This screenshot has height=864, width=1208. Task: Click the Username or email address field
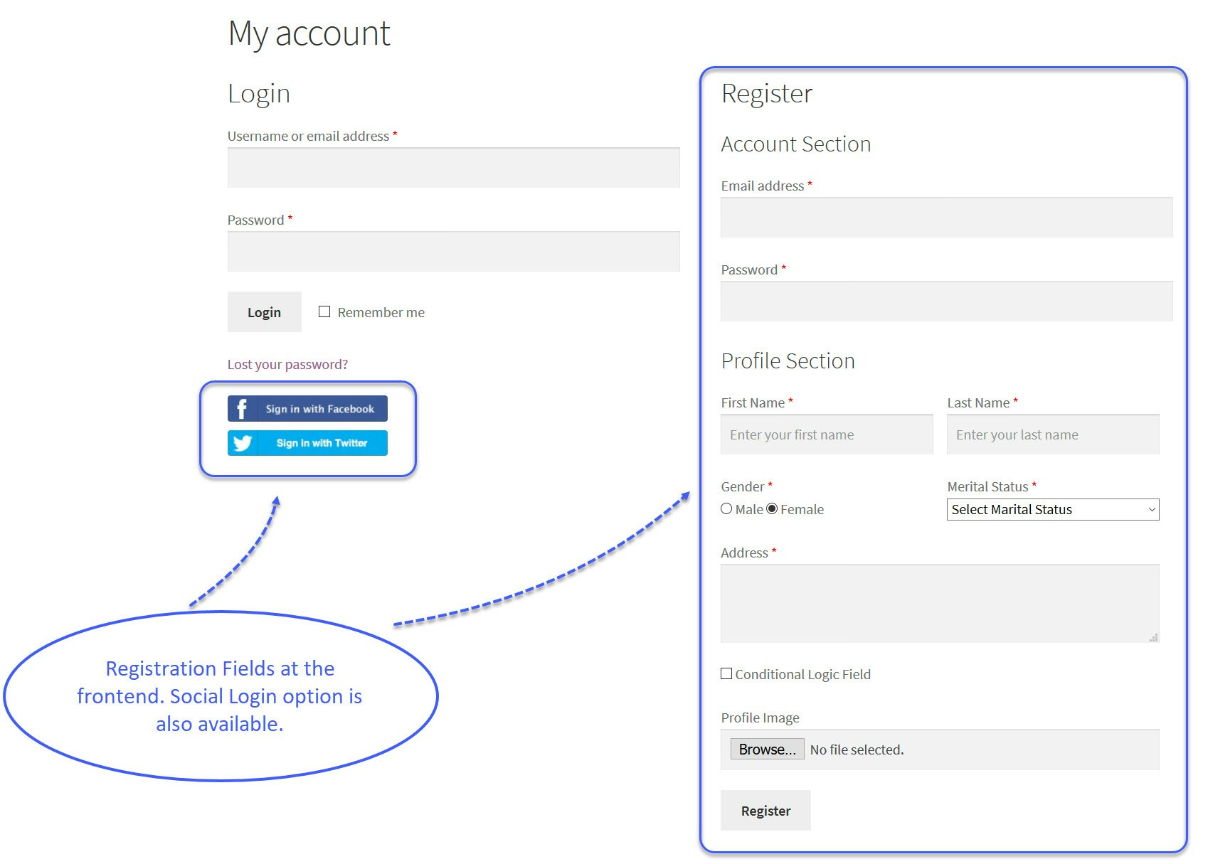453,168
